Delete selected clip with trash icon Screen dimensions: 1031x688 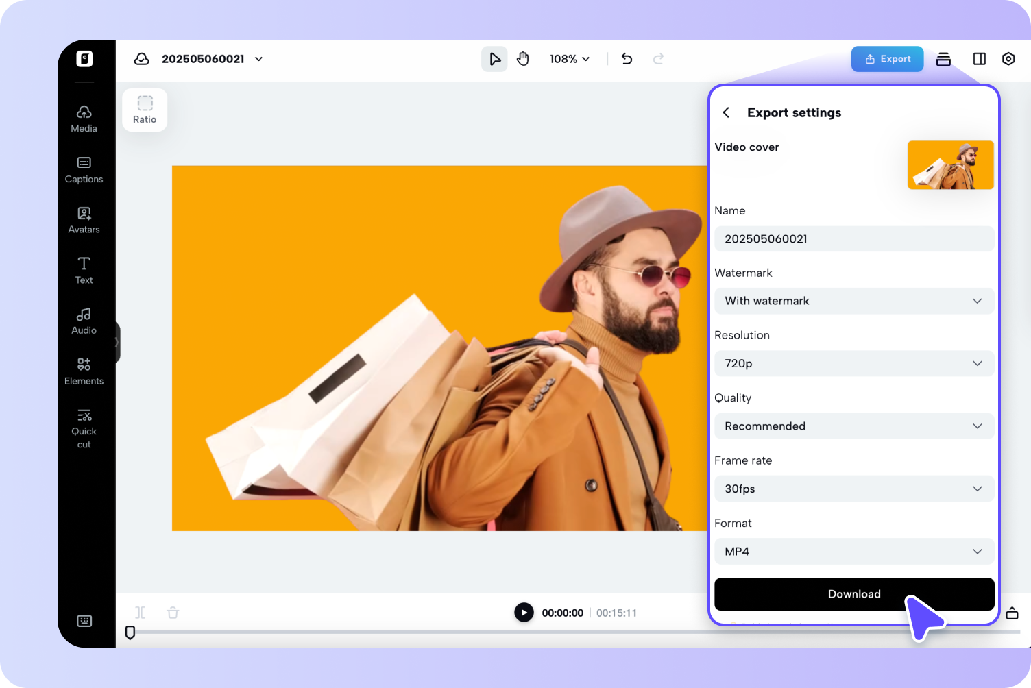(173, 613)
